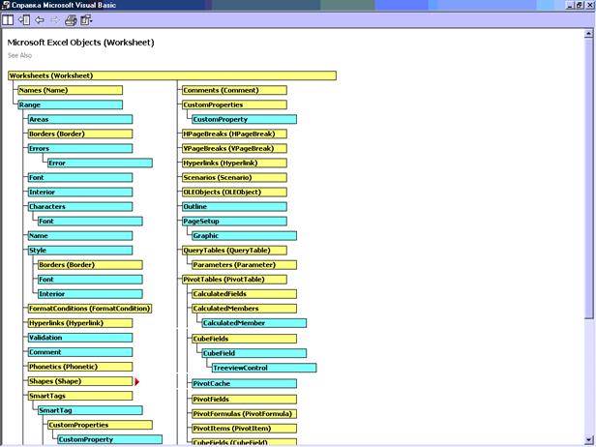Open the TreeviewControl object
Viewport: 596px width, 447px height.
click(x=264, y=368)
